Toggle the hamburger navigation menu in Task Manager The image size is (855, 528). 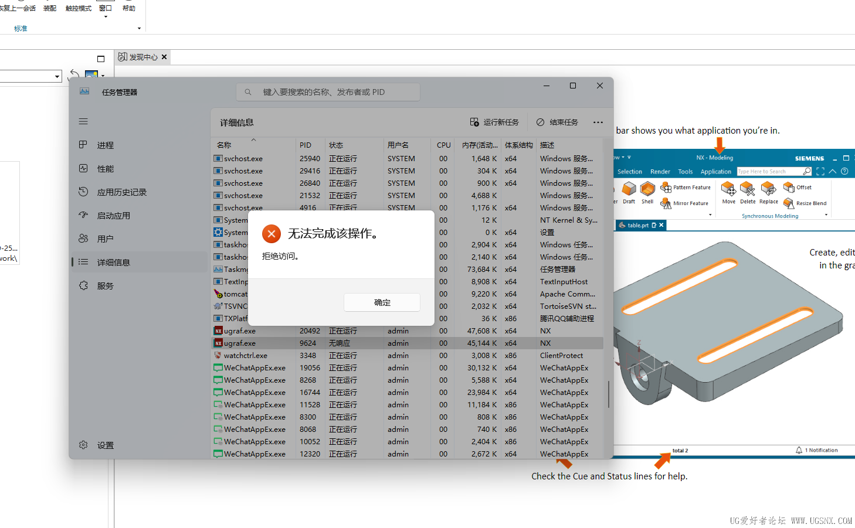[x=83, y=121]
